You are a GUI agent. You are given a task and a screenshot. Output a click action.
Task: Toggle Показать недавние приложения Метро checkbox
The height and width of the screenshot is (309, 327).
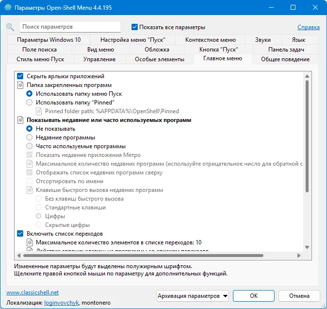(30, 155)
